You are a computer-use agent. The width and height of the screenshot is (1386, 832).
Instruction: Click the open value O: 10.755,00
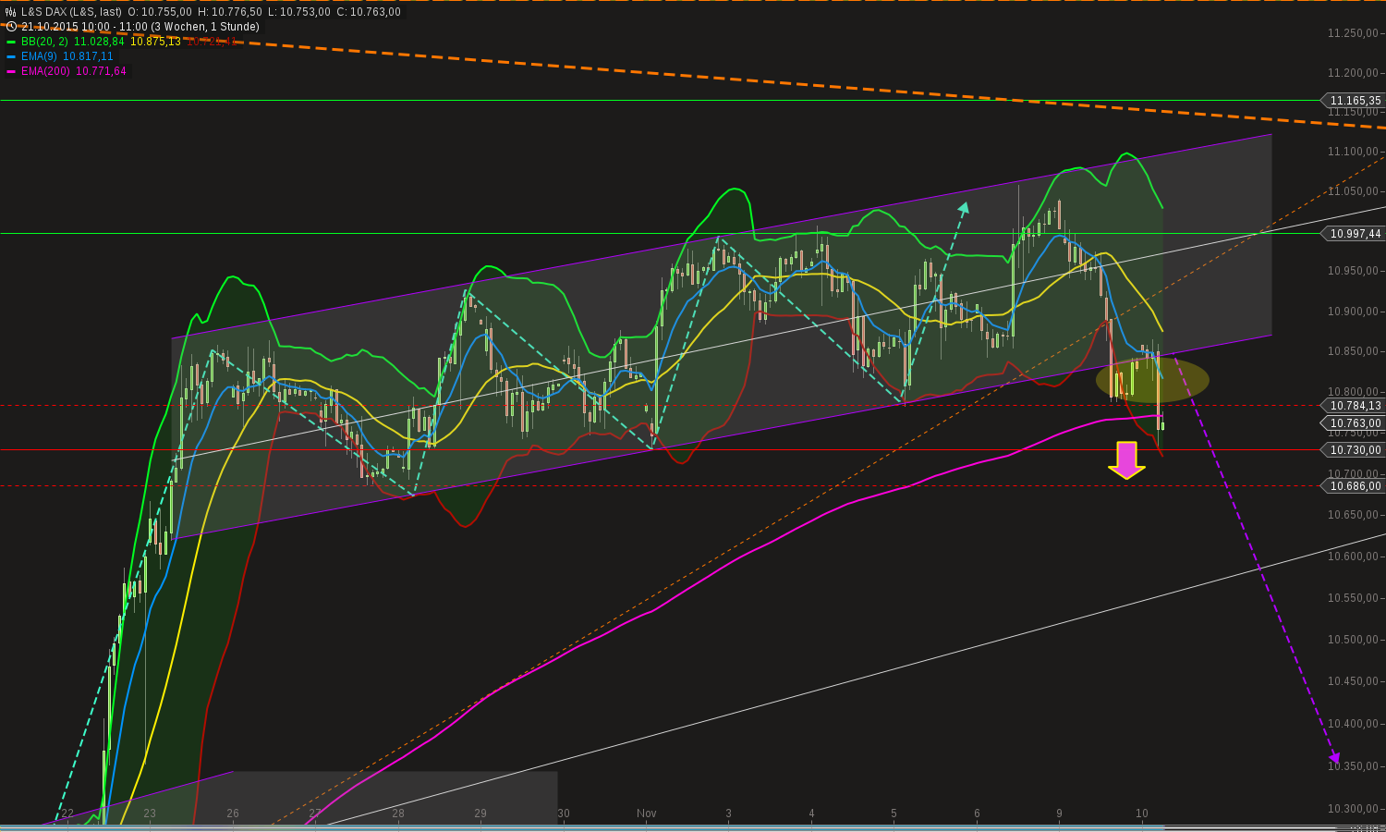click(160, 12)
